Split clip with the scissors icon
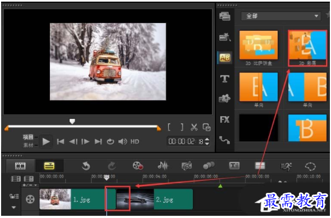This screenshot has height=218, width=331. point(194,127)
